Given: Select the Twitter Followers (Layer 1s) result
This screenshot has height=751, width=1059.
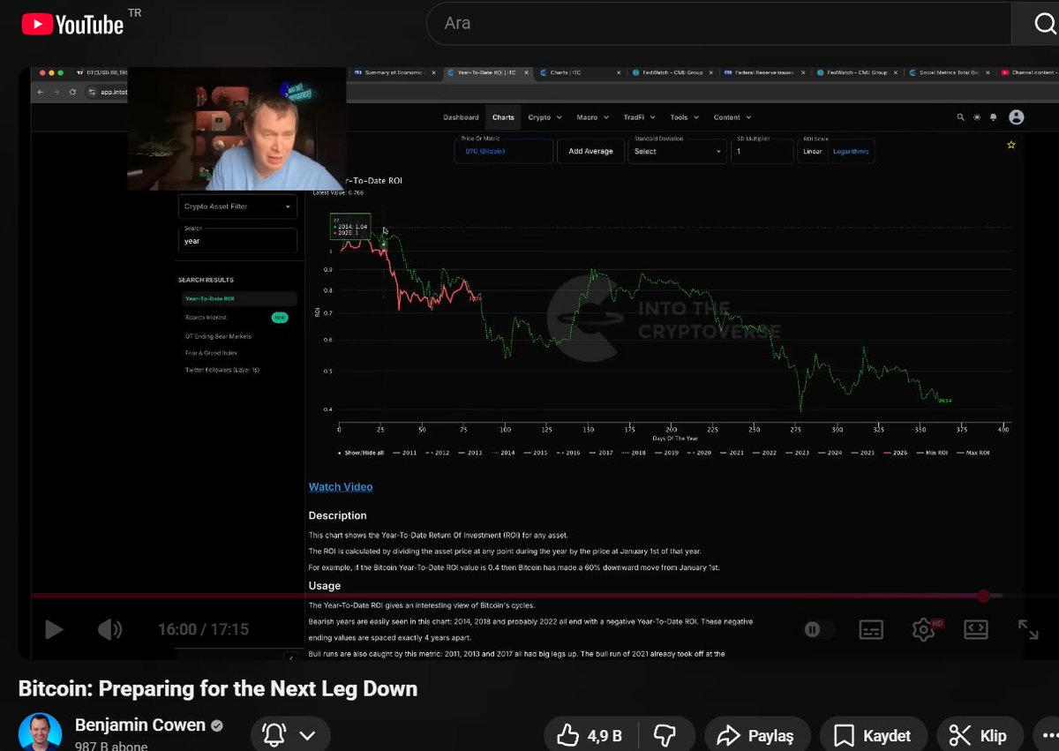Looking at the screenshot, I should (x=222, y=370).
